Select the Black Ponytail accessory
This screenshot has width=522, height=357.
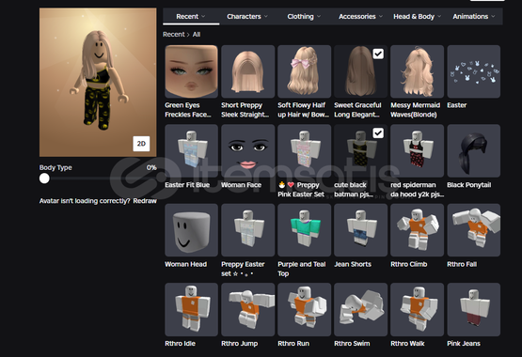(x=473, y=151)
